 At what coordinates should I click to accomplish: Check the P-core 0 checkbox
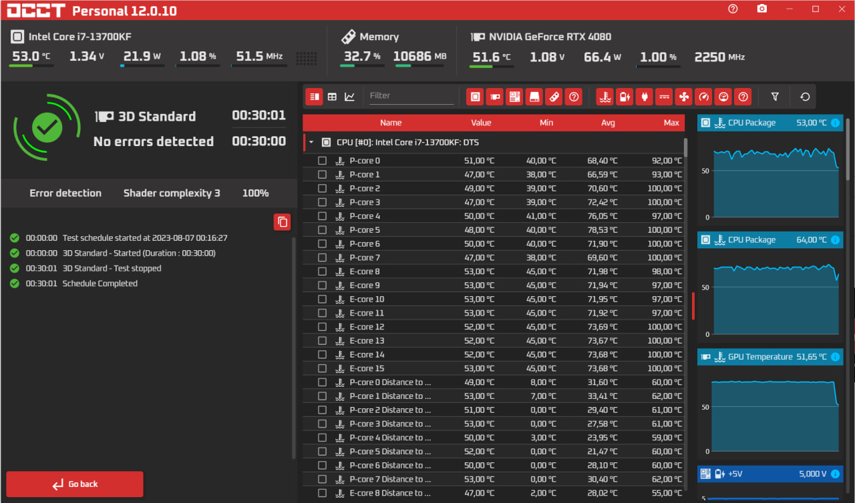pos(322,161)
